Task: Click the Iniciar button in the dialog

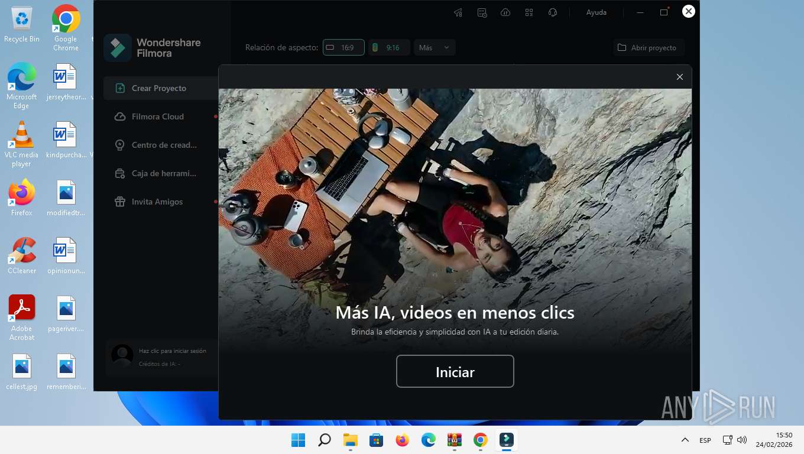Action: [455, 371]
